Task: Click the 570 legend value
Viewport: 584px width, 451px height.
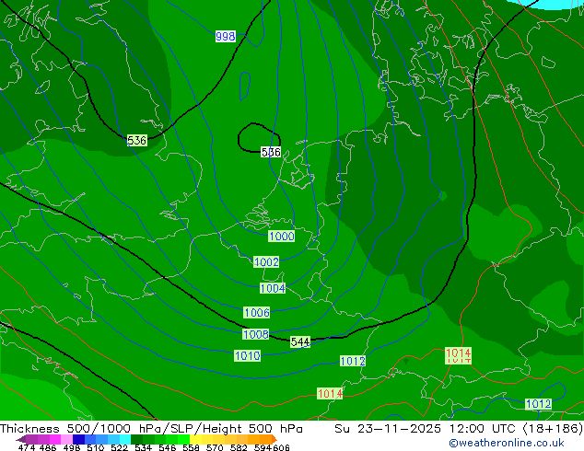Action: coord(215,447)
